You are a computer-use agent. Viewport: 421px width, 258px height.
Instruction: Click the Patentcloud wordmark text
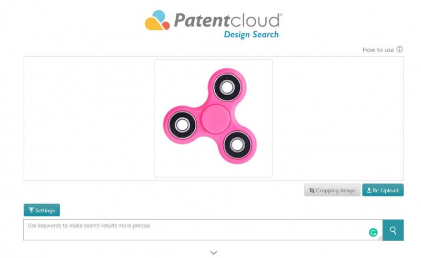(x=228, y=20)
